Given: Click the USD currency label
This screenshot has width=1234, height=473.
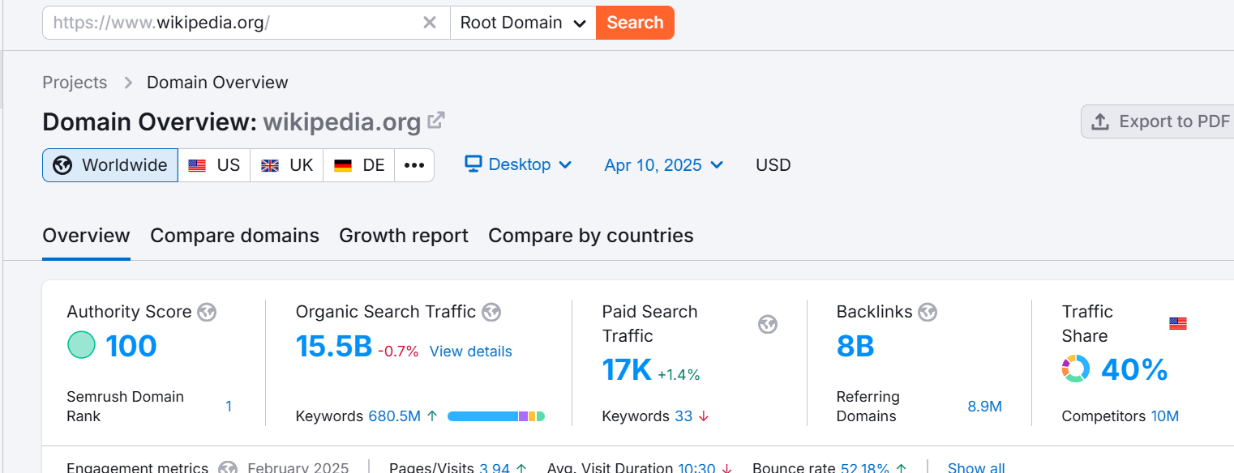Looking at the screenshot, I should (773, 165).
